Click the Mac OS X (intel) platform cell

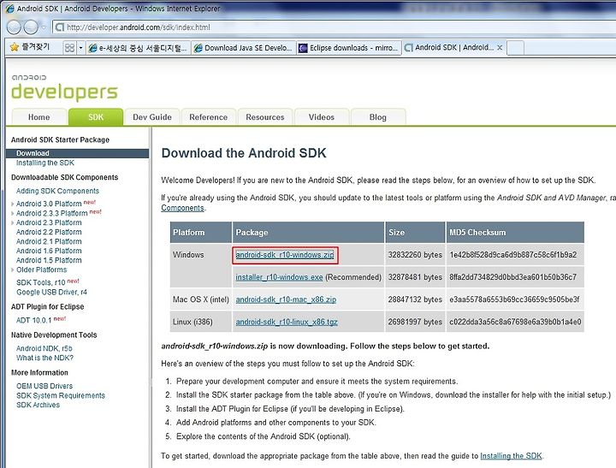pyautogui.click(x=201, y=299)
